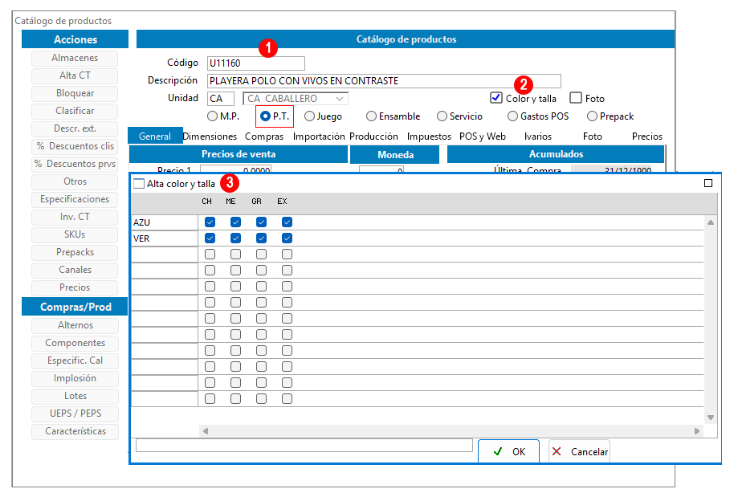The height and width of the screenshot is (493, 730).
Task: Open % Descuentos clis
Action: pos(75,147)
